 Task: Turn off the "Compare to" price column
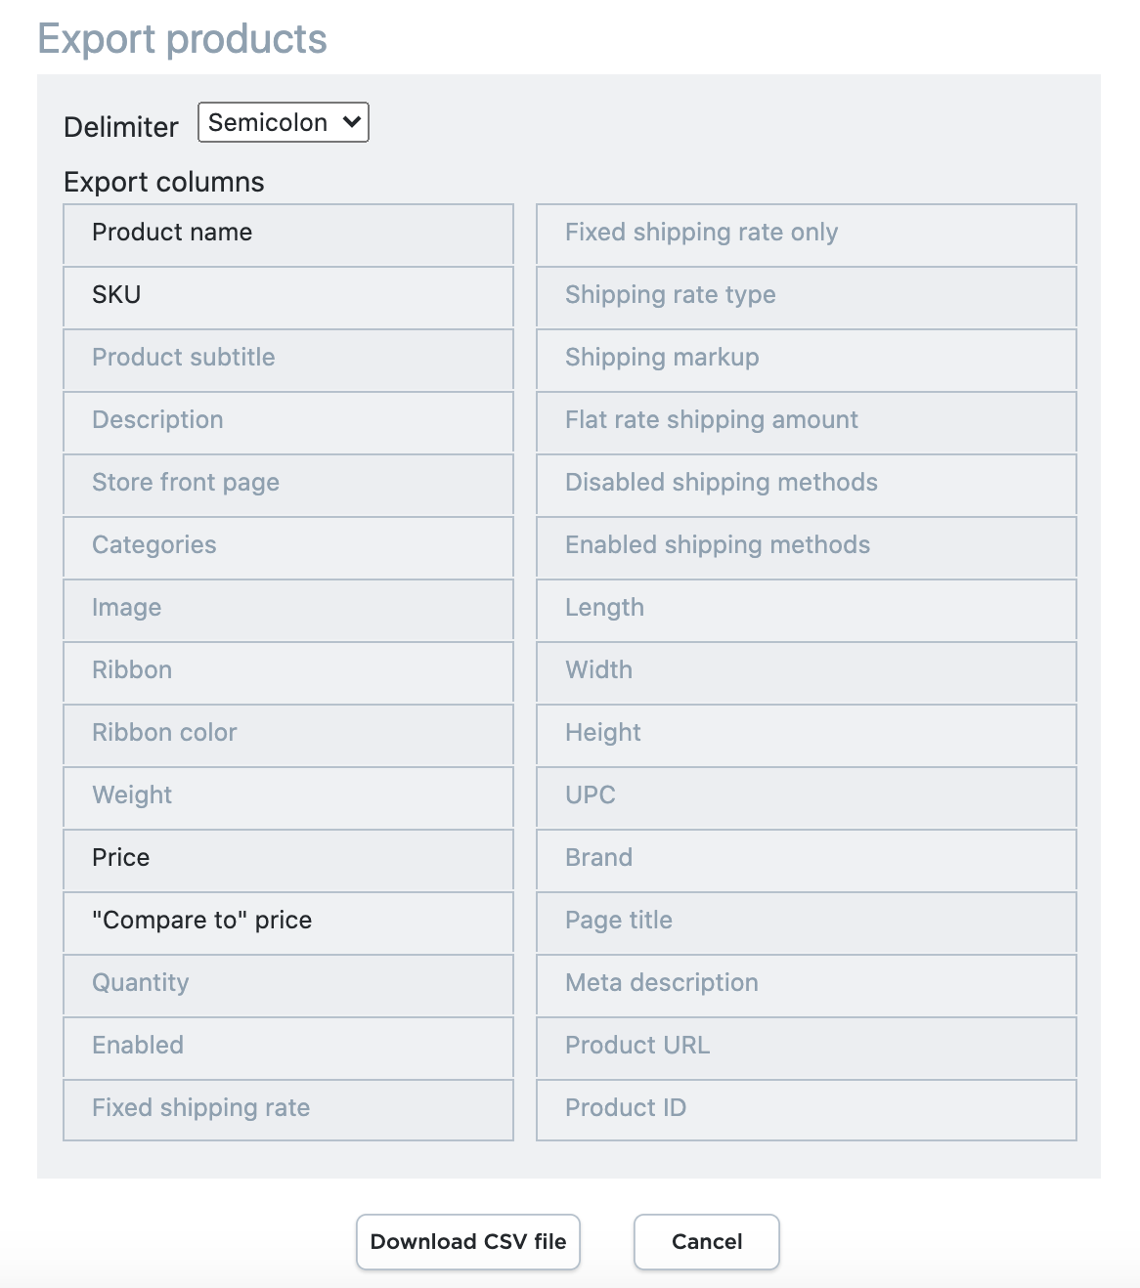point(288,922)
